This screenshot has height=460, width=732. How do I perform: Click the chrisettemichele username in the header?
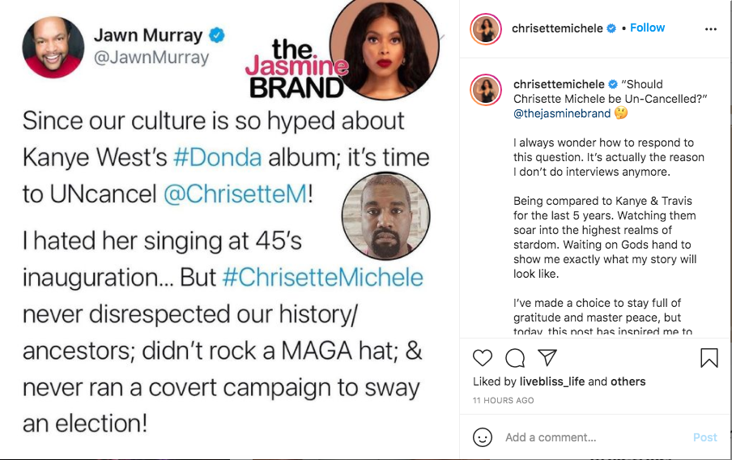point(557,28)
